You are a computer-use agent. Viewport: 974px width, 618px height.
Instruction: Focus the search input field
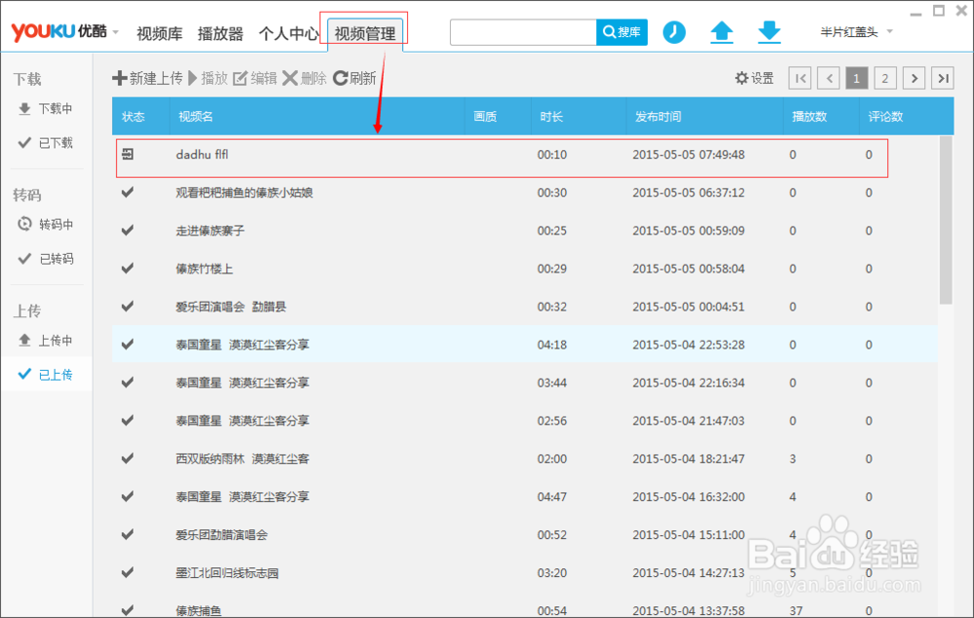click(523, 32)
